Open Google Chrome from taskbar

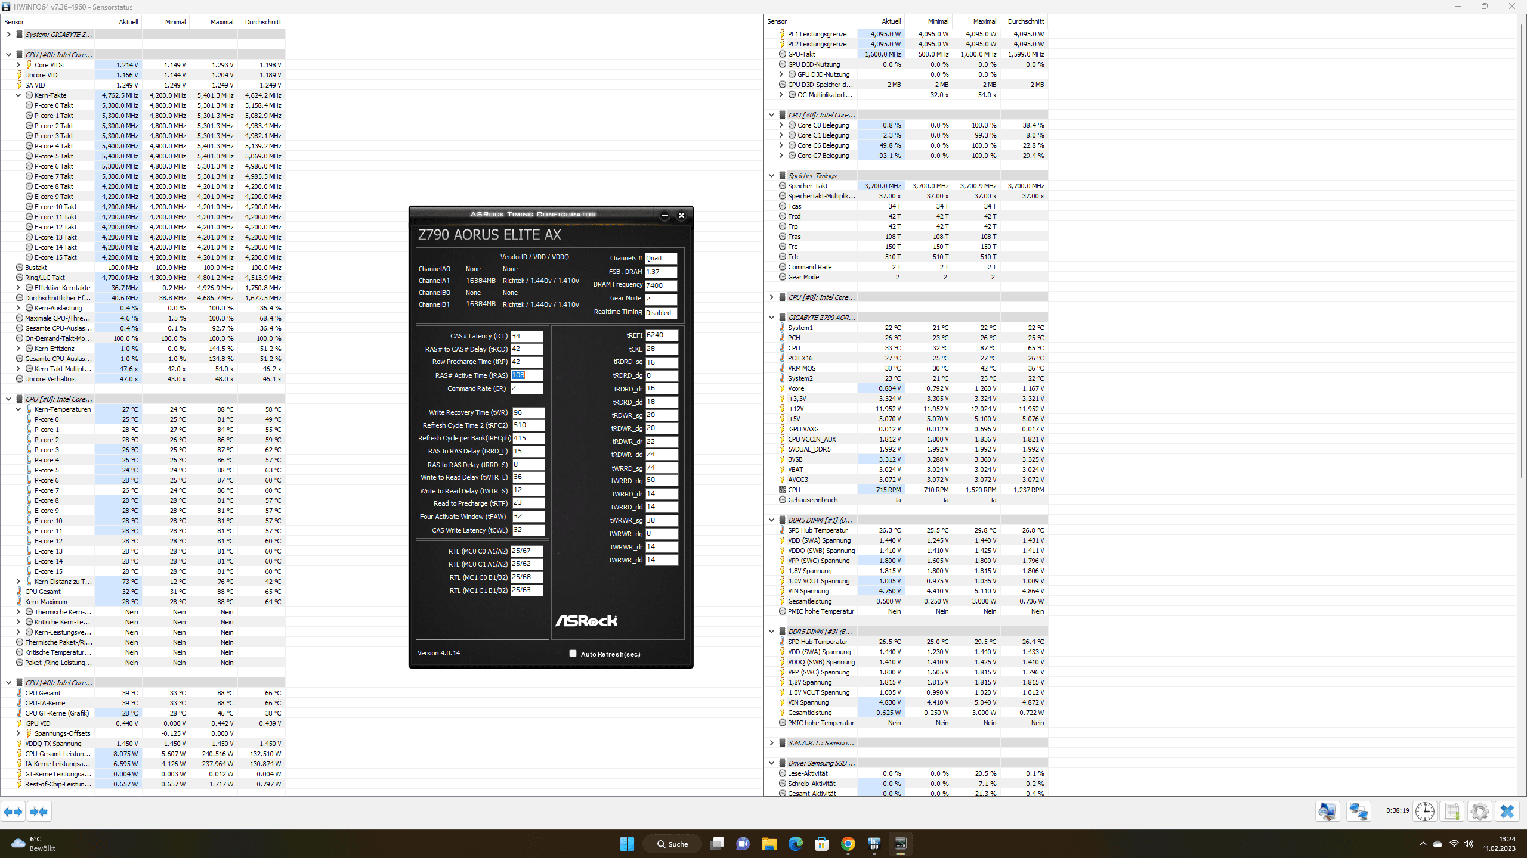click(x=848, y=844)
